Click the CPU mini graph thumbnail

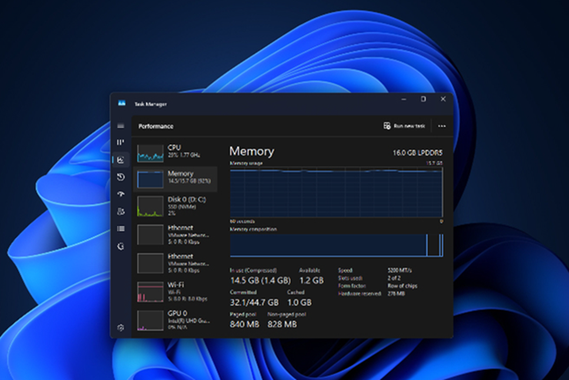tap(150, 153)
